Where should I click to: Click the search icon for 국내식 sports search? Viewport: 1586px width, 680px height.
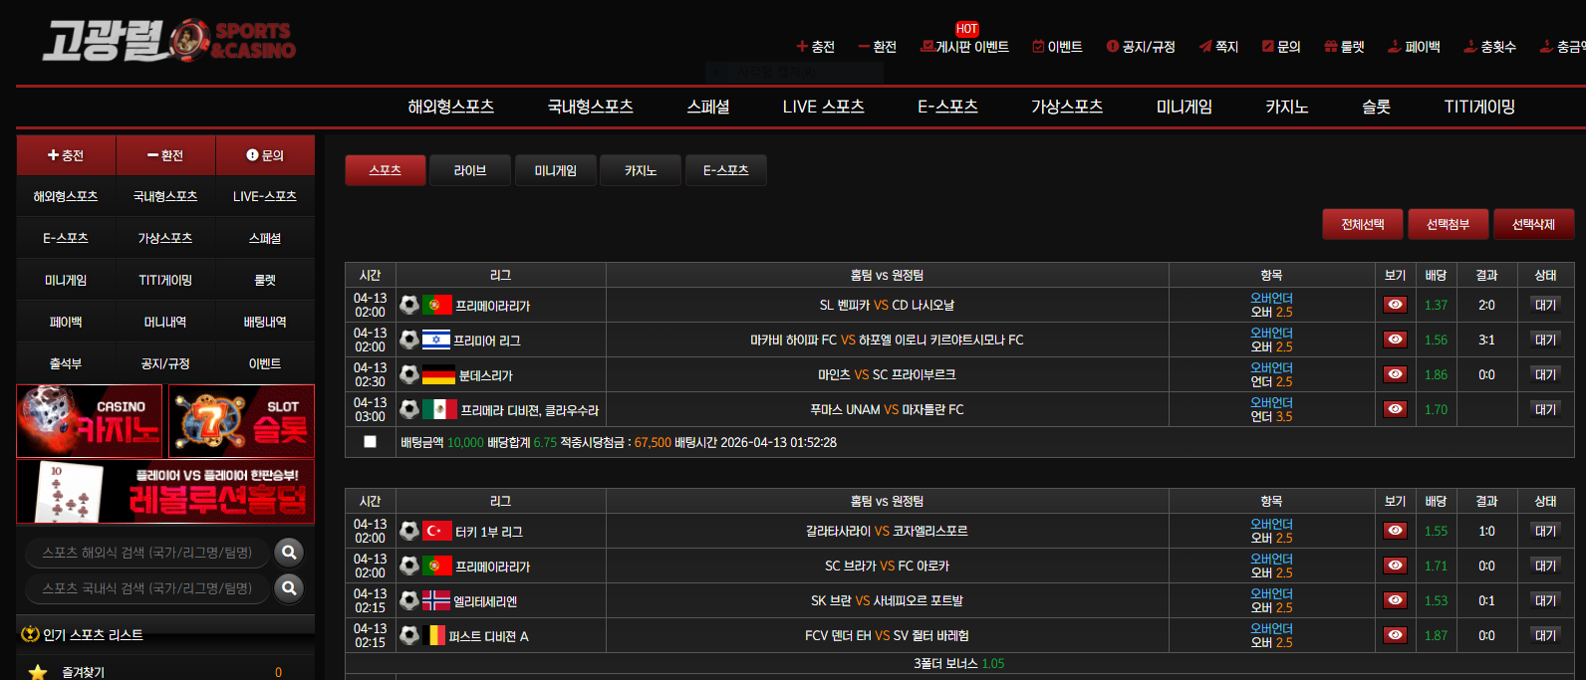coord(289,588)
